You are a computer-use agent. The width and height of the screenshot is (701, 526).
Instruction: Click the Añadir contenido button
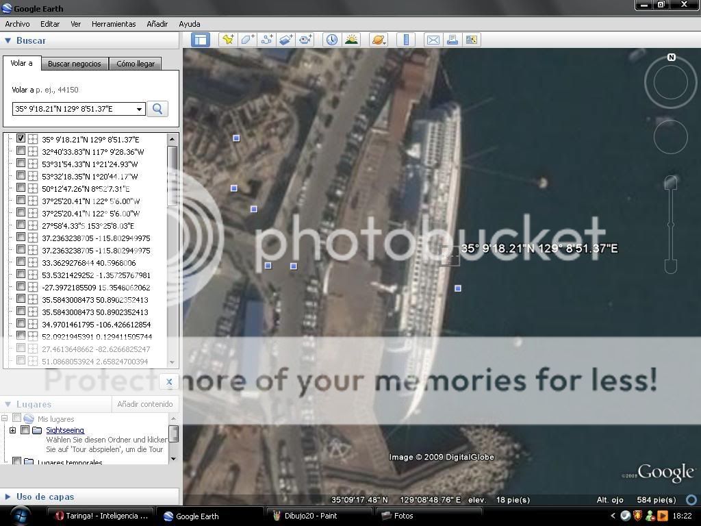pos(145,404)
